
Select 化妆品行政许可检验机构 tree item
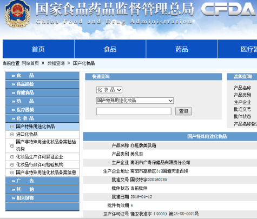(x=39, y=165)
